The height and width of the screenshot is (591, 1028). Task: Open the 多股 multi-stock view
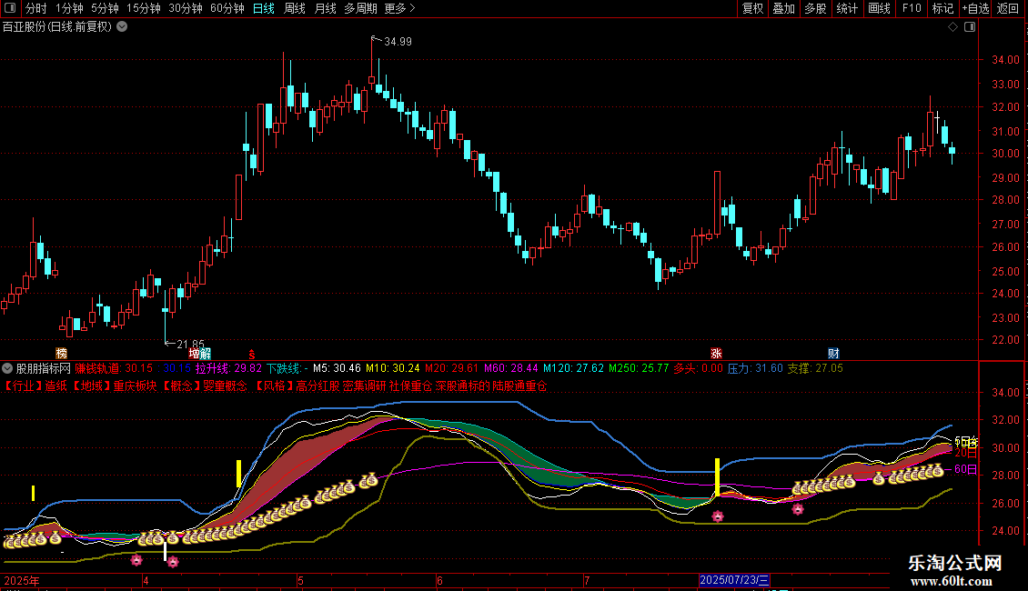pos(816,8)
